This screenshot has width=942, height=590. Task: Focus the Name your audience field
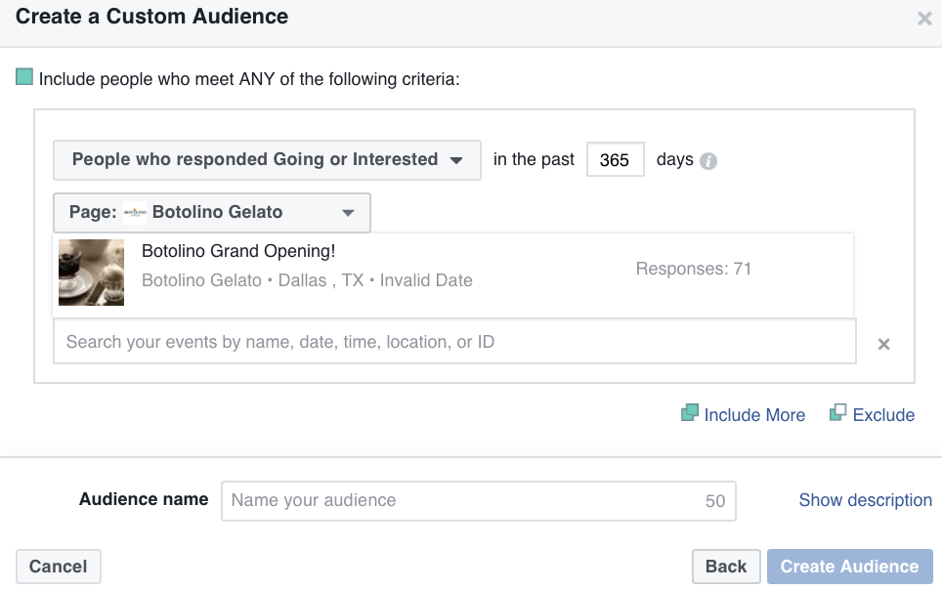[479, 501]
